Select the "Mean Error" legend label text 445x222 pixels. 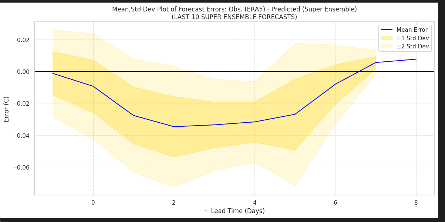click(x=412, y=30)
